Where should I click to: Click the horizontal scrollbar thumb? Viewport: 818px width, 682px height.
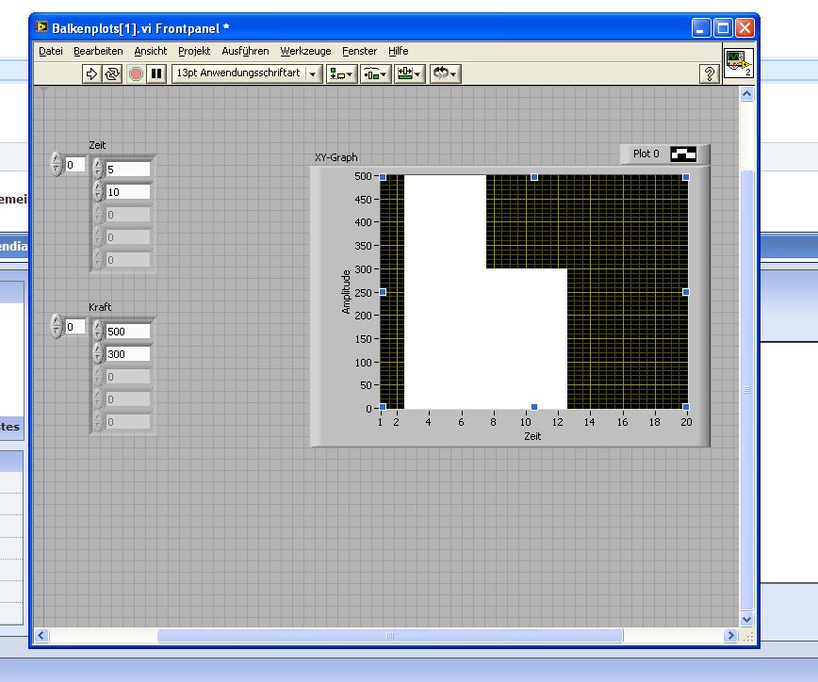[x=390, y=635]
